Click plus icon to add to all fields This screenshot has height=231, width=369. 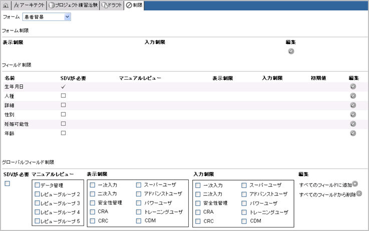coord(355,184)
